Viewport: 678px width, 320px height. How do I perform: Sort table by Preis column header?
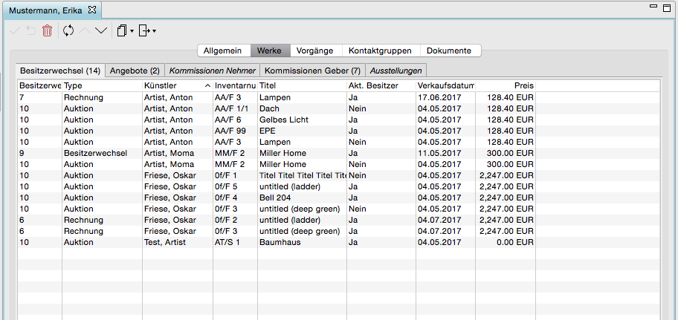[x=506, y=85]
